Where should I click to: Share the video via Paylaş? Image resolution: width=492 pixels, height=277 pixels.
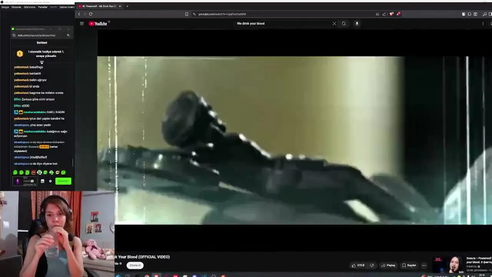[388, 265]
